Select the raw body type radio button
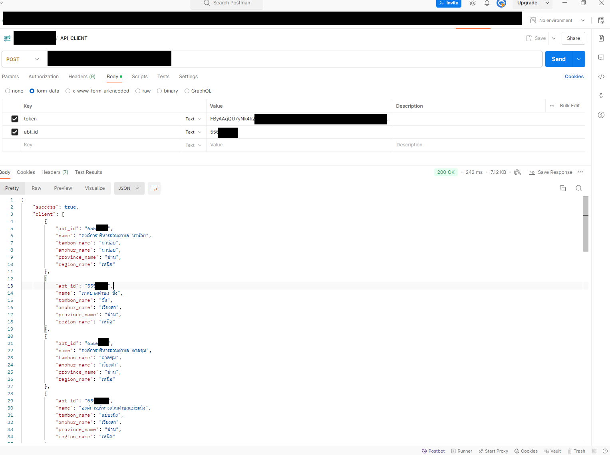Screen dimensions: 610x455 point(138,91)
